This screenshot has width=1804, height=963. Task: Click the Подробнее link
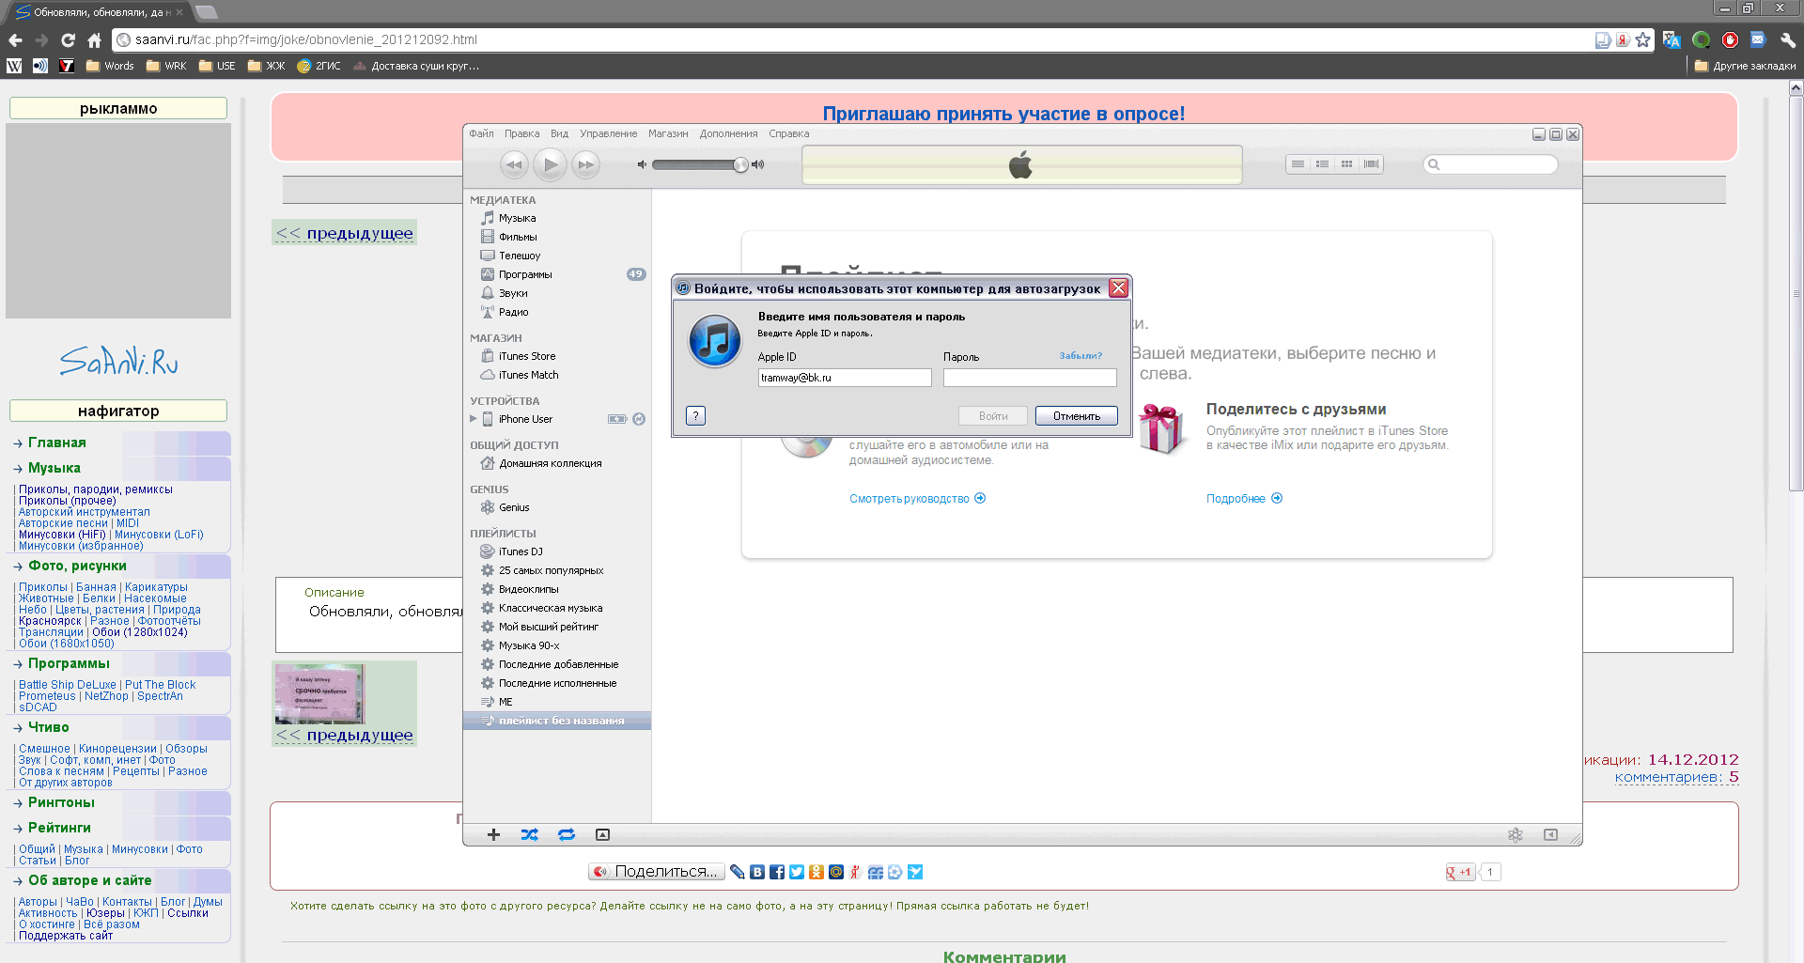point(1244,499)
